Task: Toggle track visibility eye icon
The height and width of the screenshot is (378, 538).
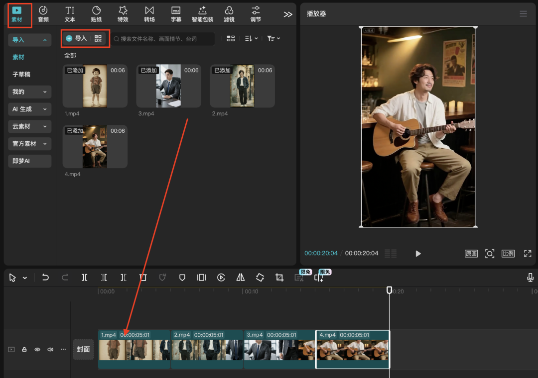Action: (37, 350)
